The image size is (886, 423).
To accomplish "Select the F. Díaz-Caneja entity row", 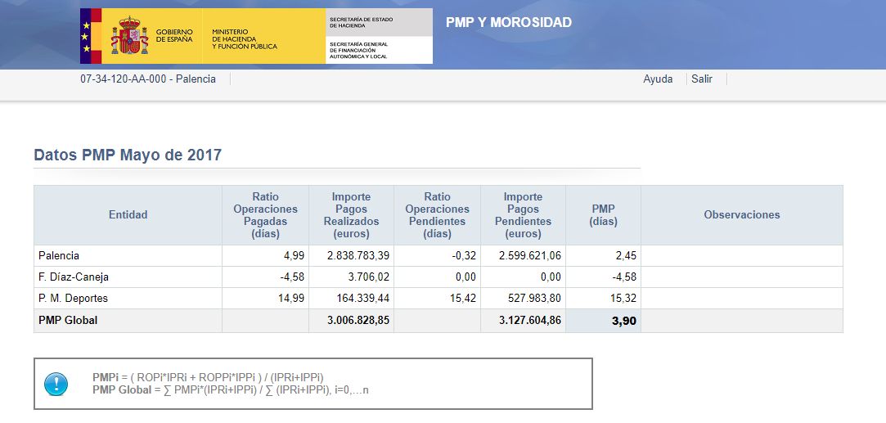I will (74, 277).
